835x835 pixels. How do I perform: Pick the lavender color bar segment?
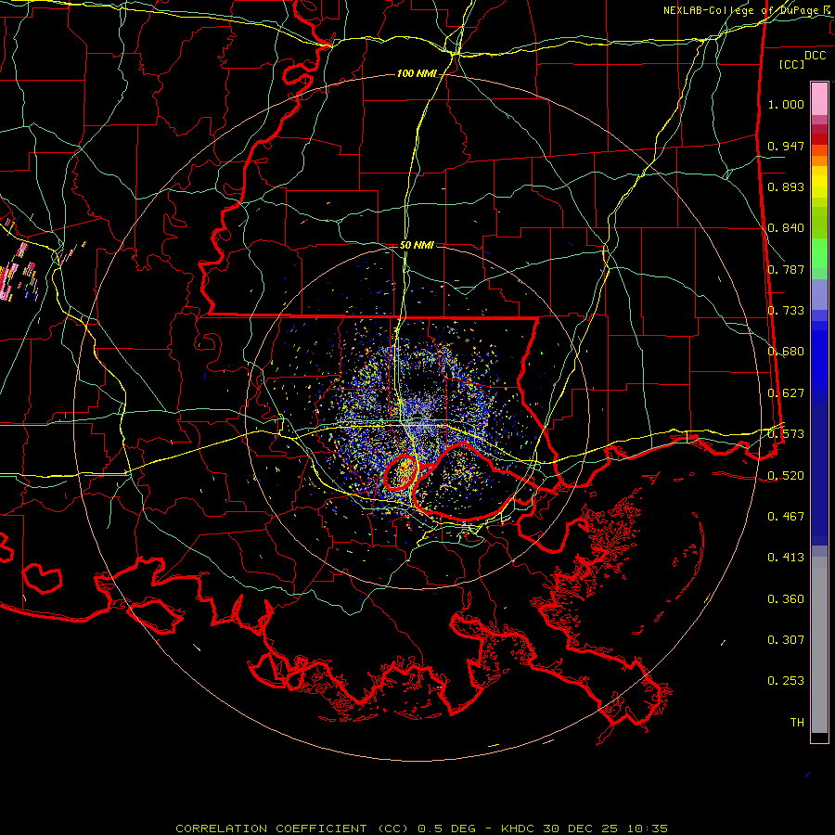pos(819,294)
